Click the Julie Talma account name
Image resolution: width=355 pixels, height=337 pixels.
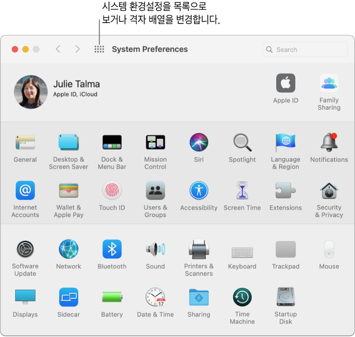pyautogui.click(x=77, y=84)
